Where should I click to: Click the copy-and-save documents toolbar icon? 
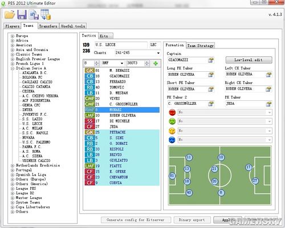click(x=34, y=15)
